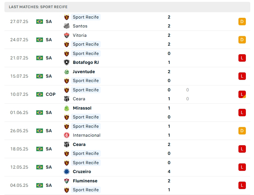Click the Ceara crest in the 18.05.25 match
Viewport: 254px width, 195px height.
coord(67,144)
